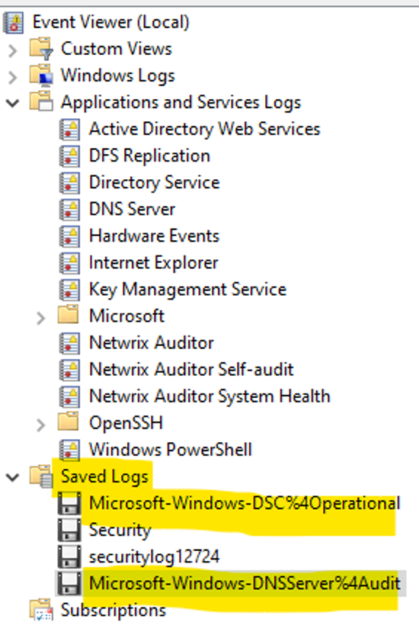Image resolution: width=419 pixels, height=622 pixels.
Task: Expand the Windows Logs node
Action: [x=13, y=77]
